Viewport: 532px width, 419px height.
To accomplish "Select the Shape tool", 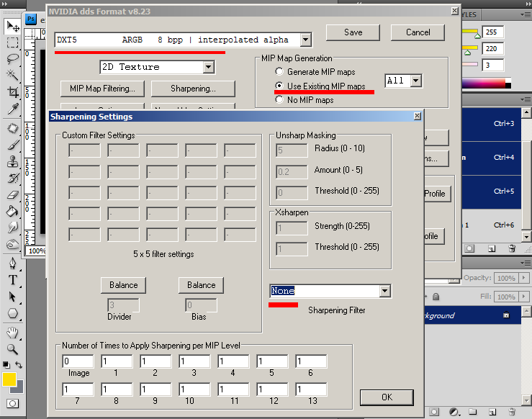I will [x=13, y=313].
